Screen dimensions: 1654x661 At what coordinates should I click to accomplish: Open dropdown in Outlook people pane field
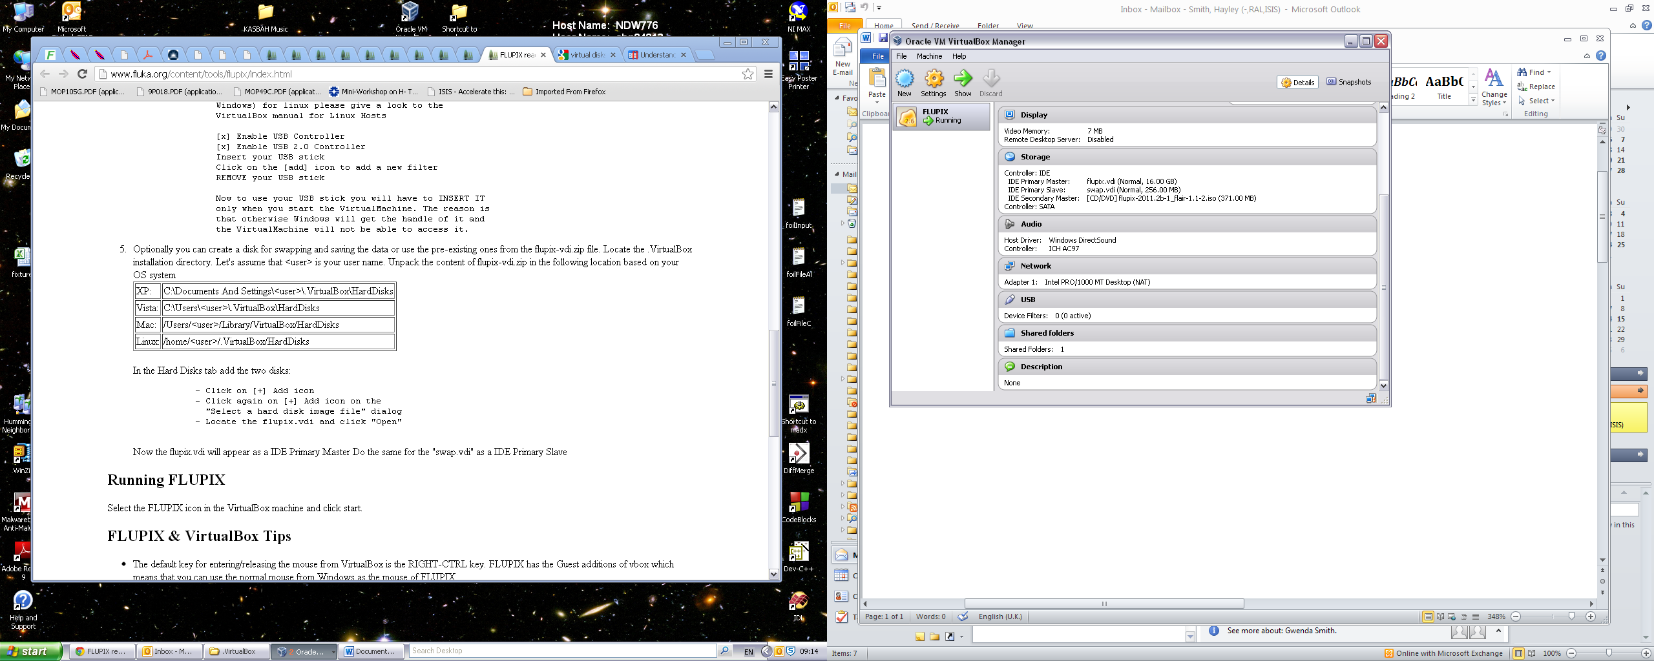(1190, 637)
